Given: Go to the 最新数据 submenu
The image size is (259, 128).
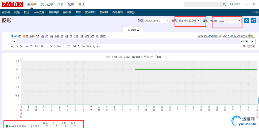Looking at the screenshot, I should click(x=54, y=12).
